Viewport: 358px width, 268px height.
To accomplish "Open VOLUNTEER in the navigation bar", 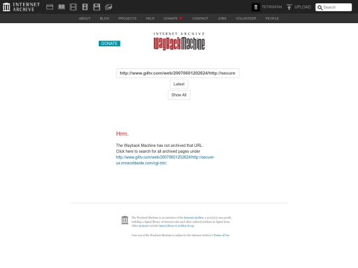I will point(246,19).
